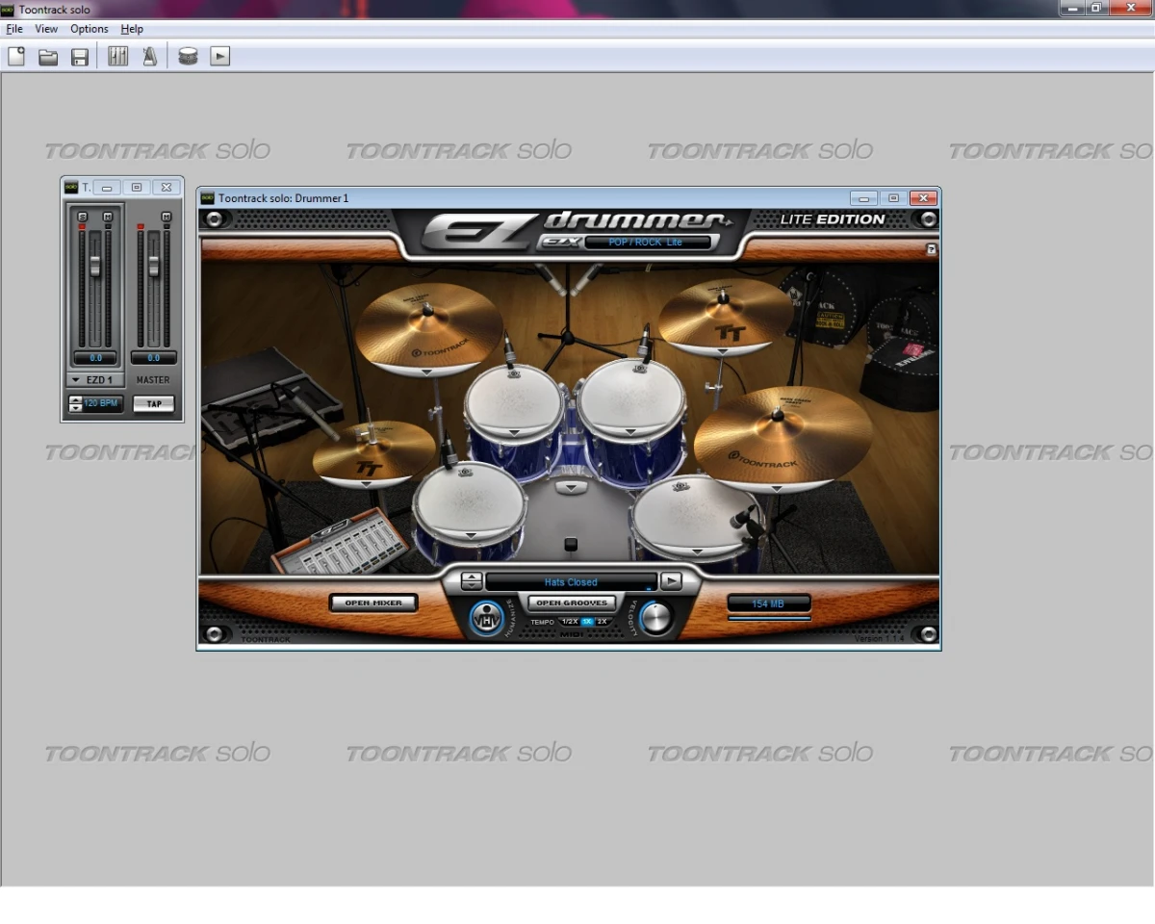Step the 120 BPM tempo value
Image resolution: width=1155 pixels, height=924 pixels.
click(x=76, y=403)
